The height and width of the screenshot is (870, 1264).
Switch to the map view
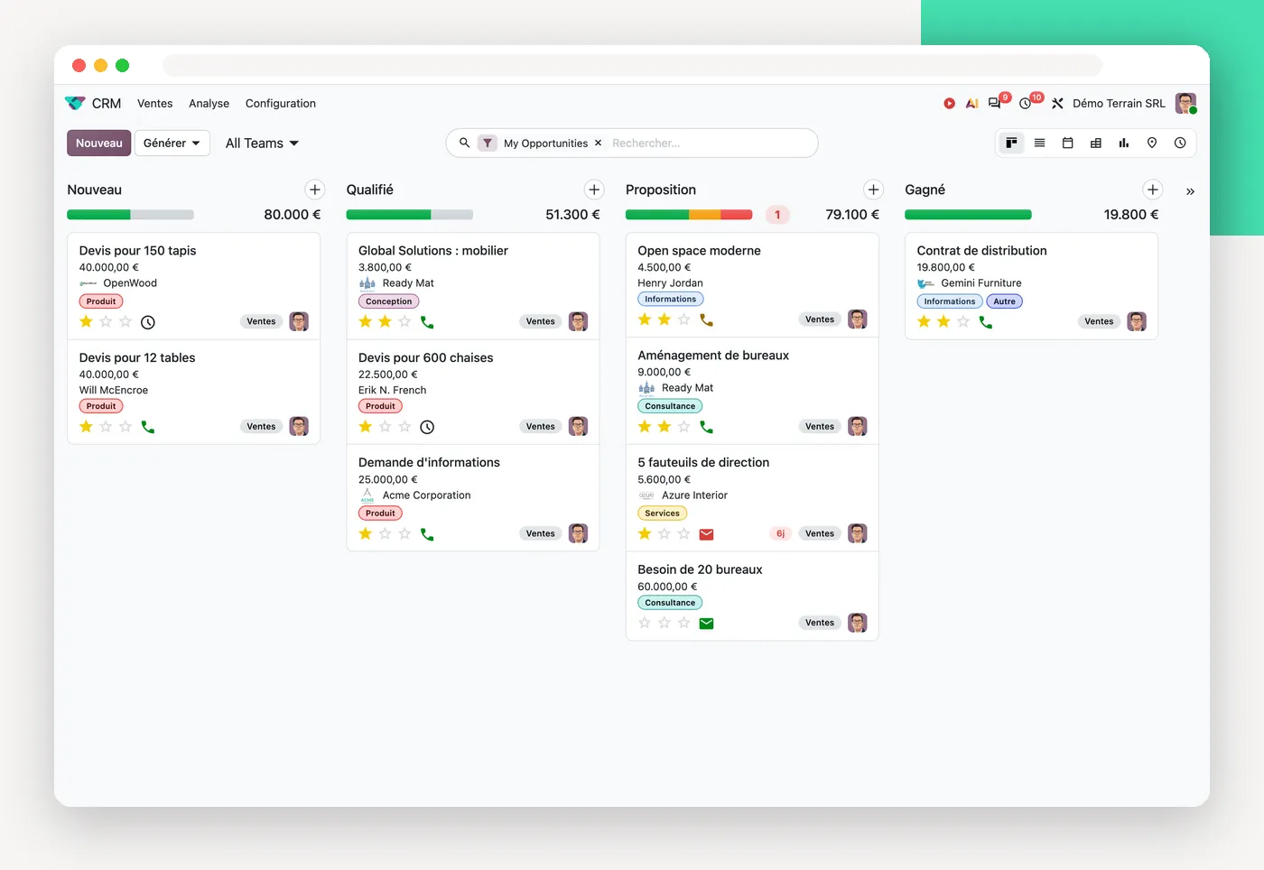pyautogui.click(x=1152, y=143)
